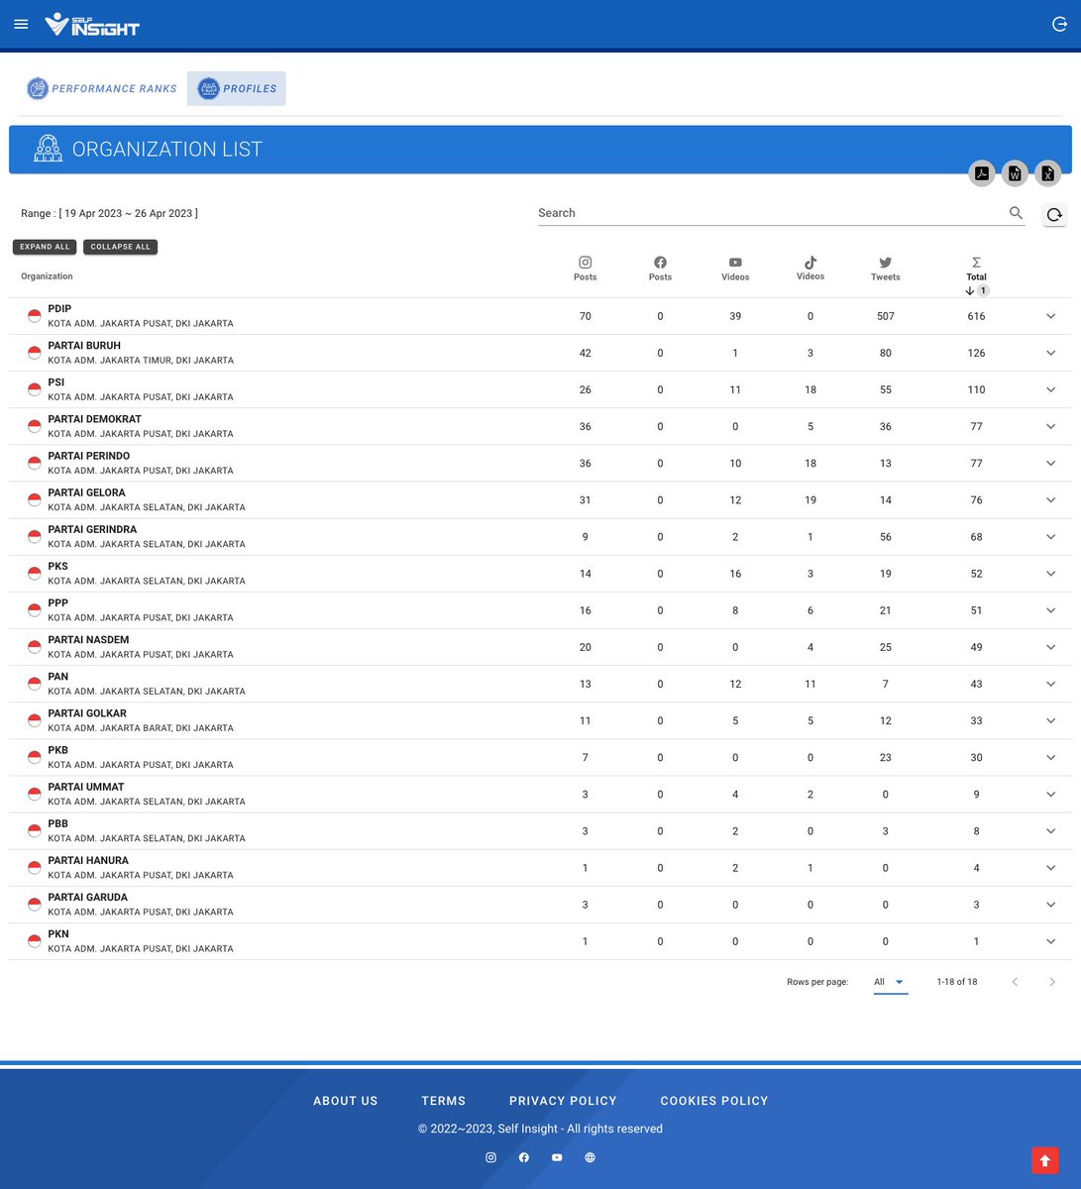Select the PAN organization name

point(58,677)
